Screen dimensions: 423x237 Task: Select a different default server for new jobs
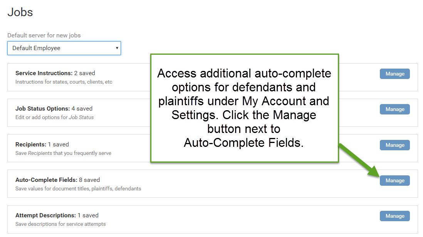pos(64,48)
